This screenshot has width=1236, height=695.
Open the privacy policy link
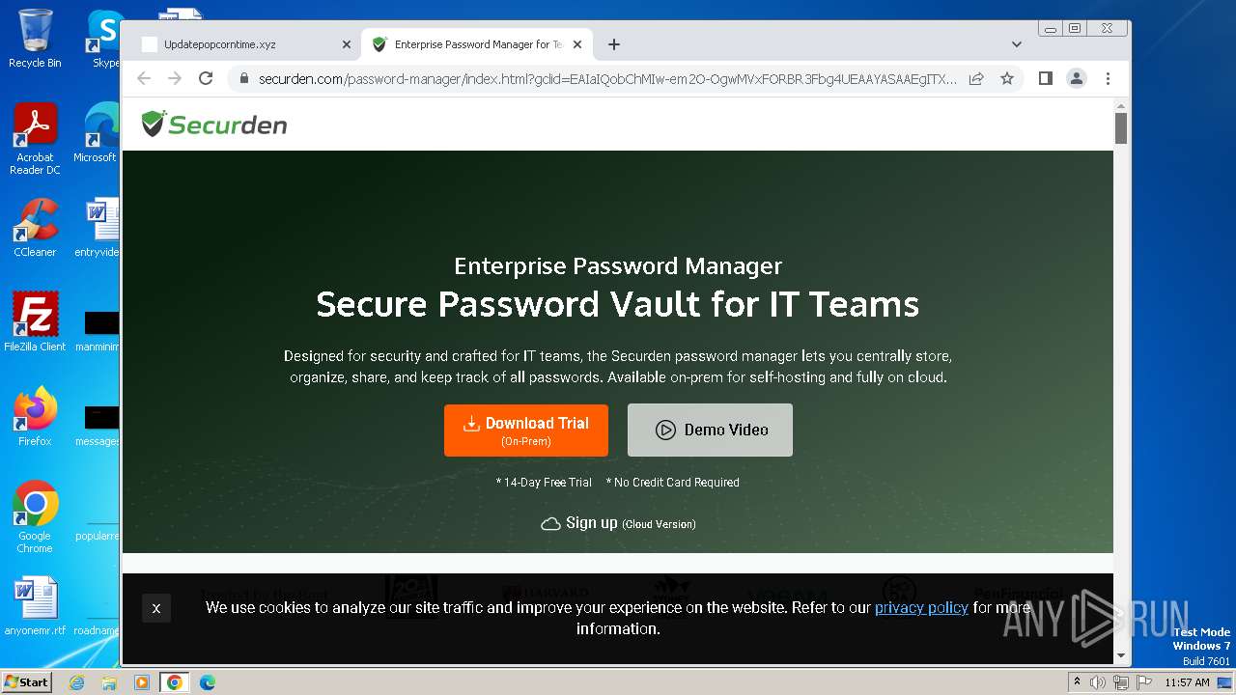[x=921, y=607]
